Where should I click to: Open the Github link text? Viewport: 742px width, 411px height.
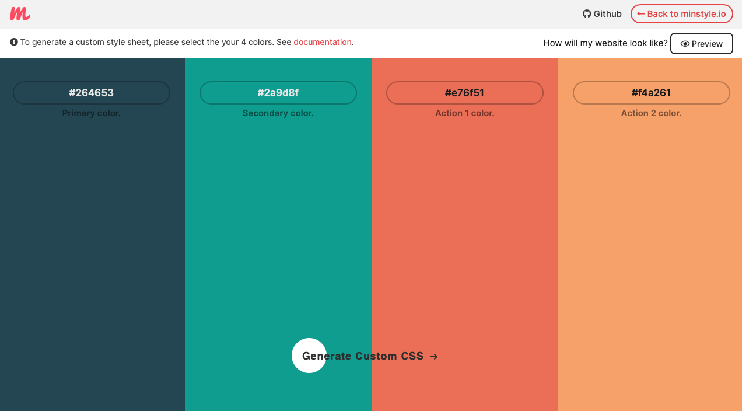click(x=607, y=14)
